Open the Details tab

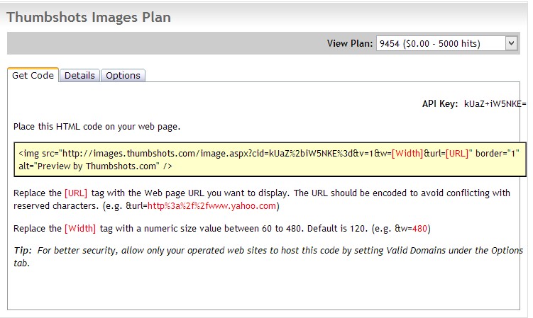(79, 76)
